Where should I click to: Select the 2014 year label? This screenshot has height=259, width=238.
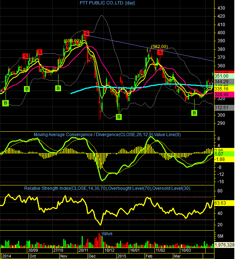(7, 256)
